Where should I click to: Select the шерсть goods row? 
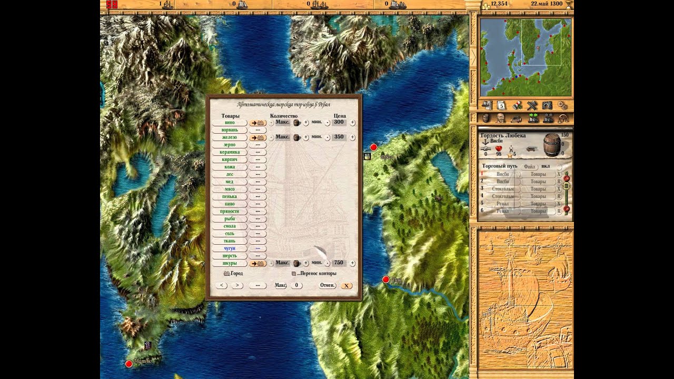[x=230, y=255]
